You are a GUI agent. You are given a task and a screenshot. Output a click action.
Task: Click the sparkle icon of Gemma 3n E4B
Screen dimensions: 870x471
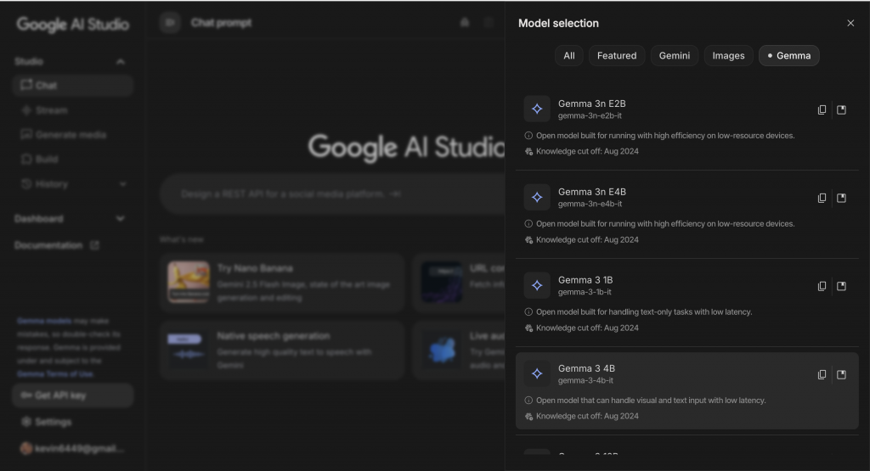tap(537, 197)
